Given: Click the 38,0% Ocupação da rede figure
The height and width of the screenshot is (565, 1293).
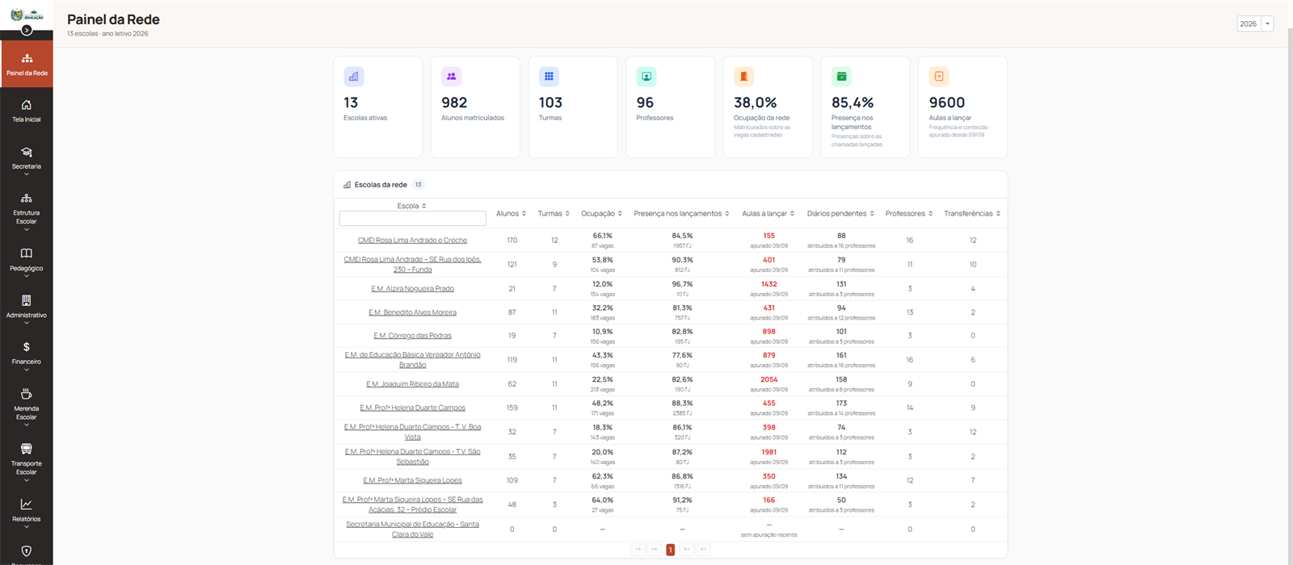Looking at the screenshot, I should point(755,103).
